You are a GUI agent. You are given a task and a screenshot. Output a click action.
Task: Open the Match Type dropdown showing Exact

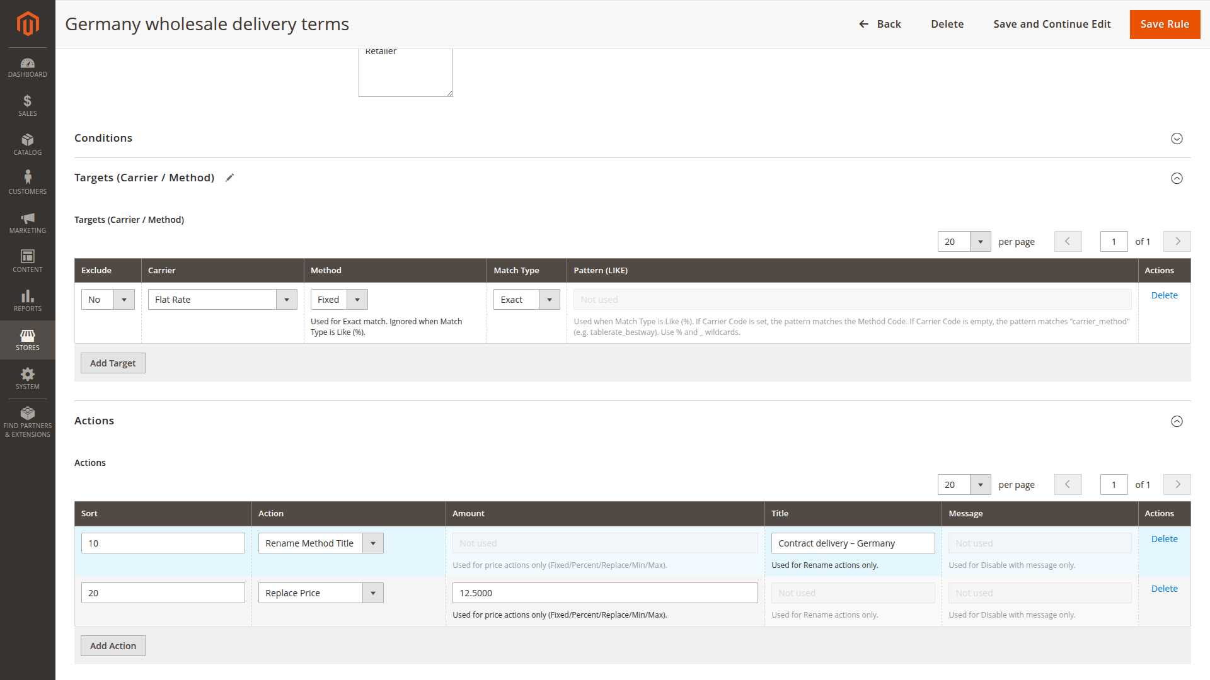(x=527, y=300)
